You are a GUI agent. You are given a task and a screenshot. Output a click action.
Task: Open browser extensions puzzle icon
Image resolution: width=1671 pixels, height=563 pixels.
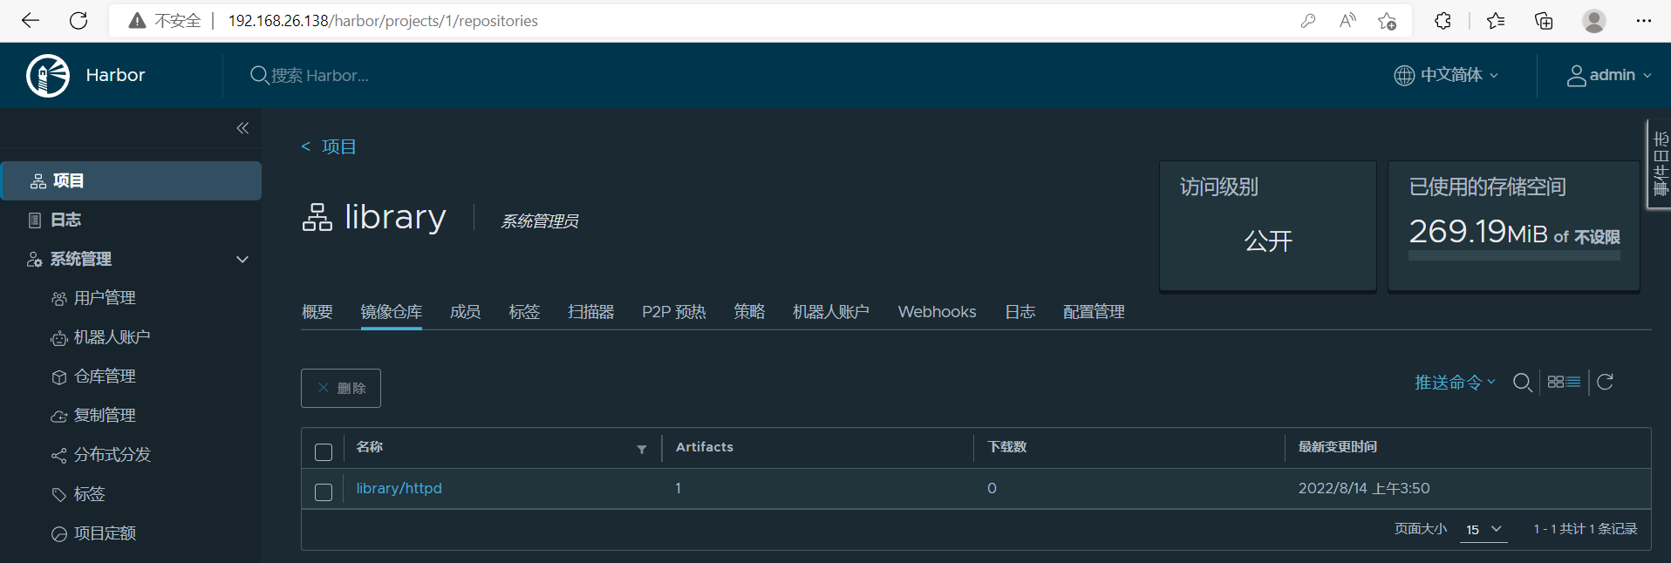1443,21
